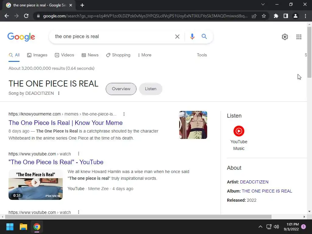Screen dimensions: 312x234
Task: Select the Listen chip
Action: (x=151, y=89)
